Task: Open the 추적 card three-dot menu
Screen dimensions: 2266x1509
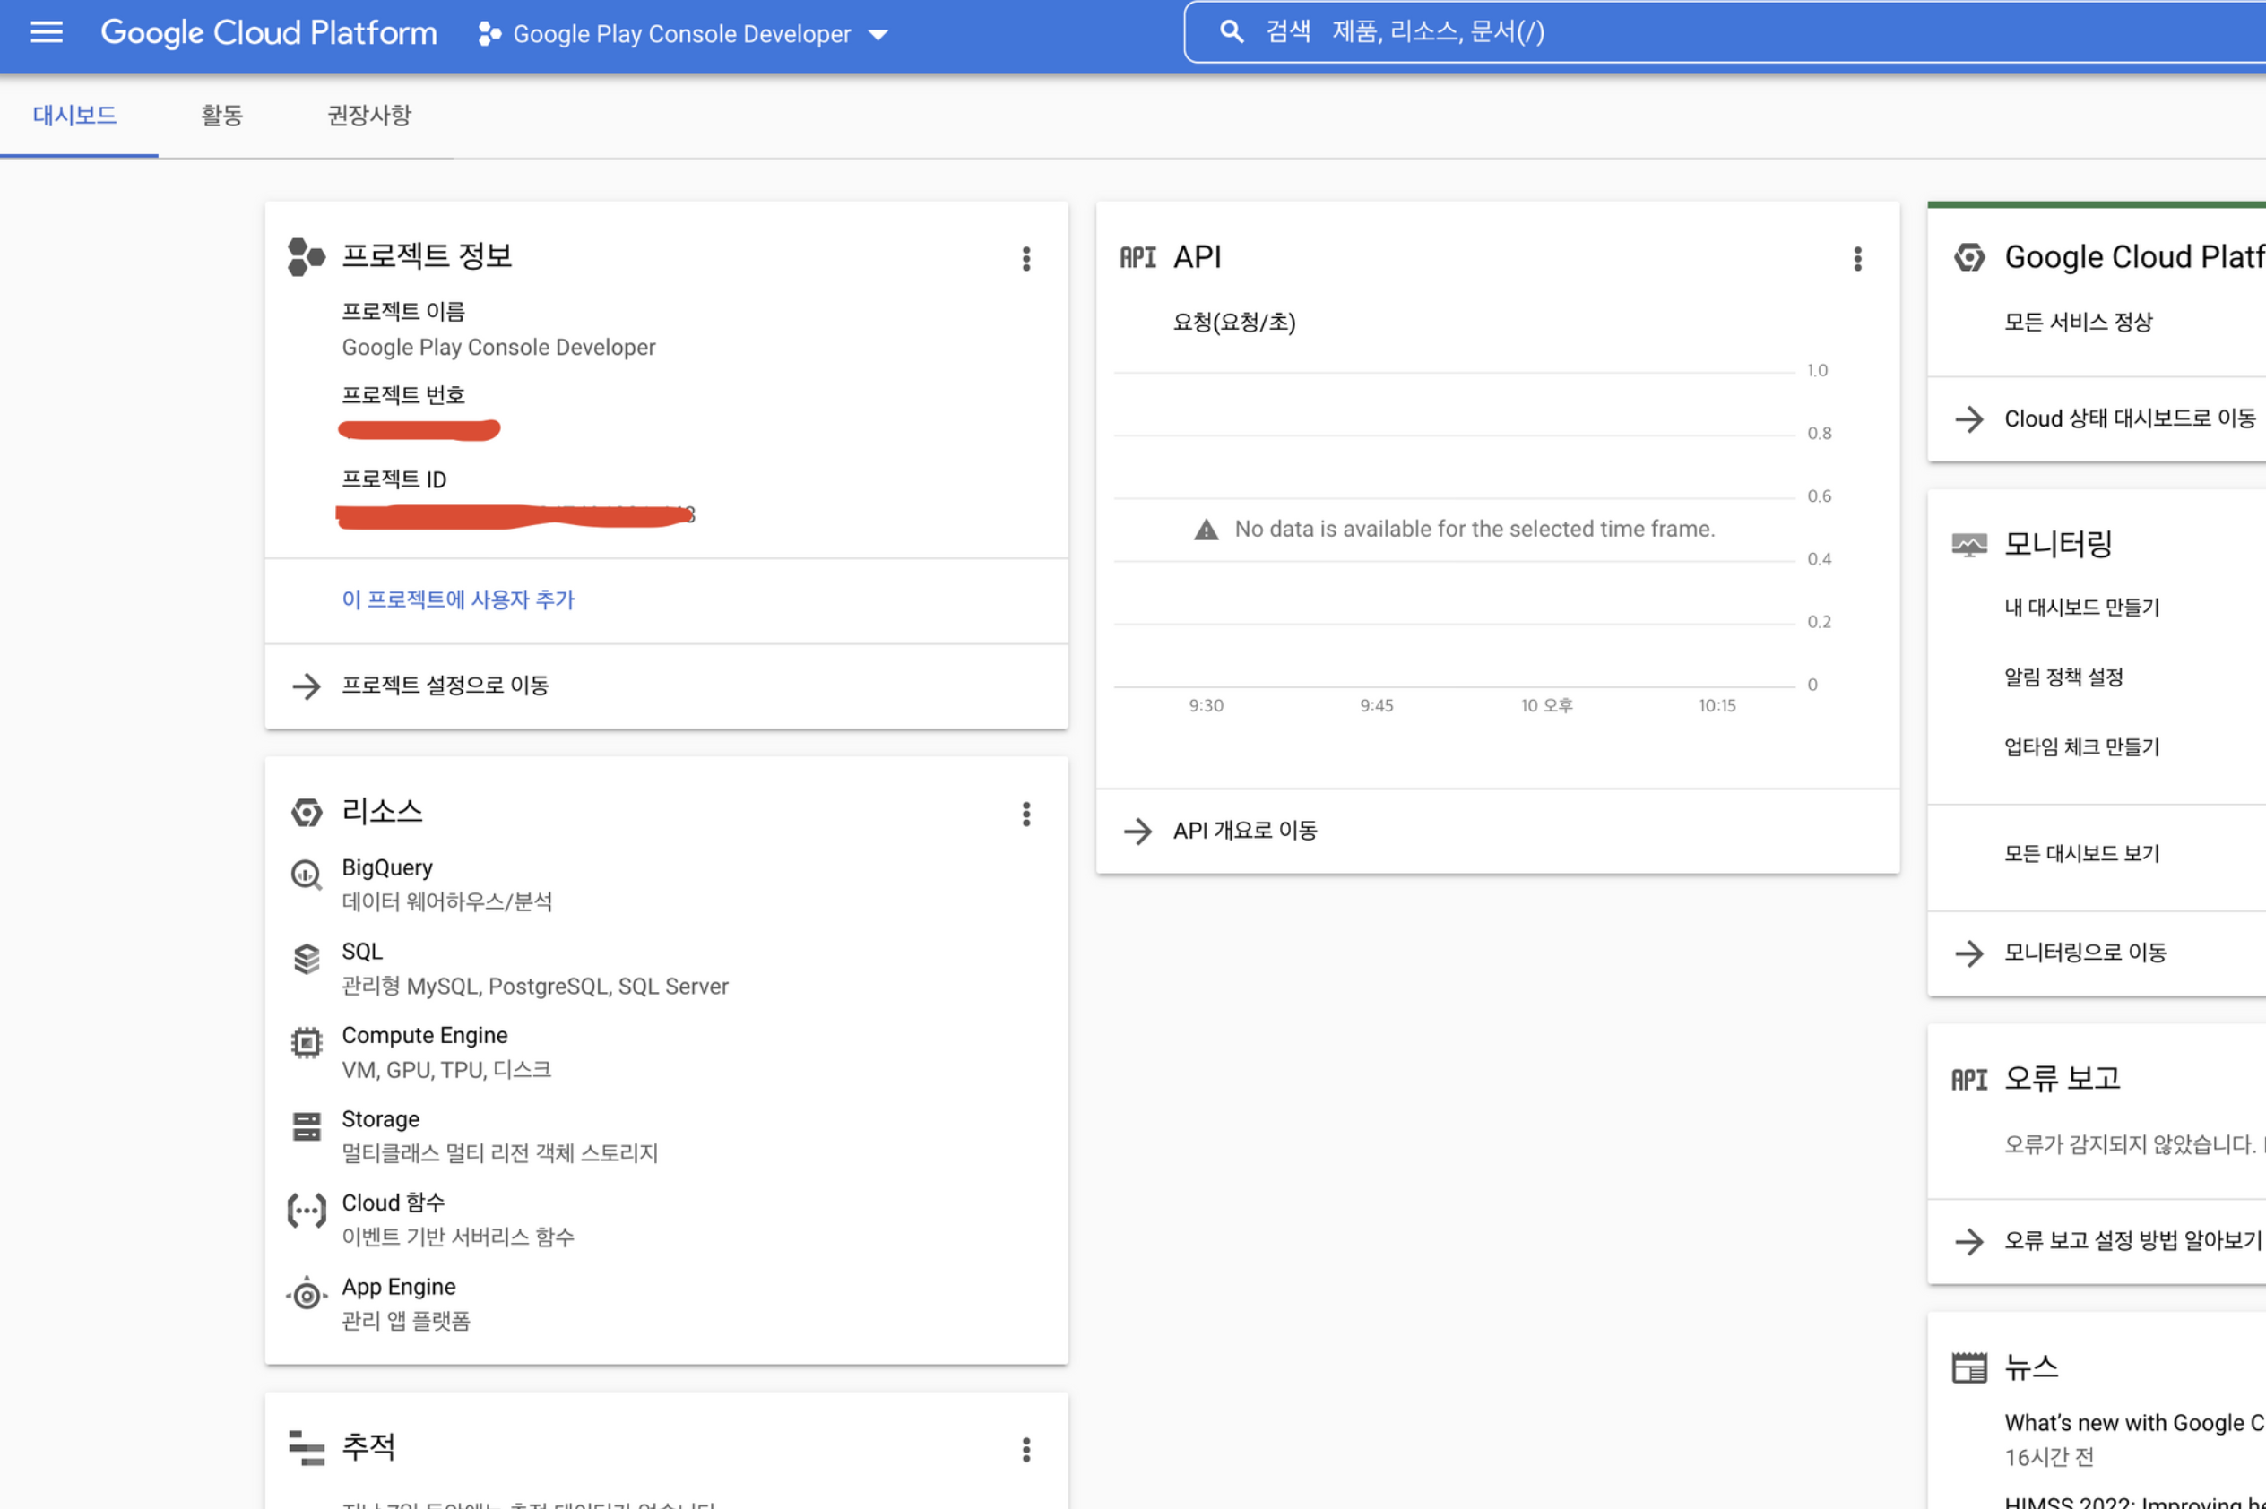Action: pos(1026,1449)
